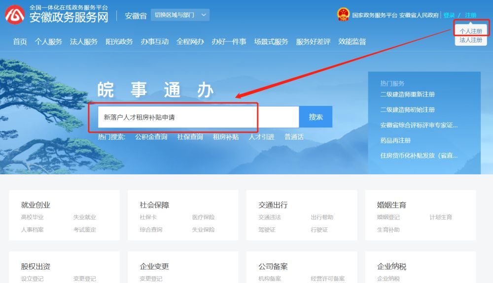Screen dimensions: 493x283
Task: Click the 安徽省人民政府 link
Action: (x=419, y=15)
